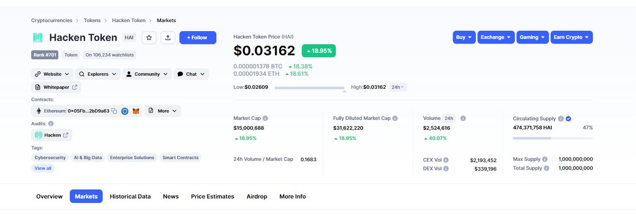The height and width of the screenshot is (214, 636).
Task: Click the $339,196 DEX volume value
Action: tap(485, 169)
